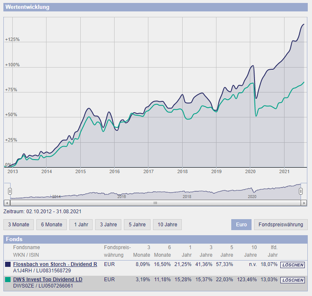Click the 15,28% one-year value

point(183,280)
